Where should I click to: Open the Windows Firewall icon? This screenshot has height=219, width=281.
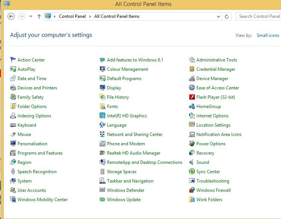(192, 190)
